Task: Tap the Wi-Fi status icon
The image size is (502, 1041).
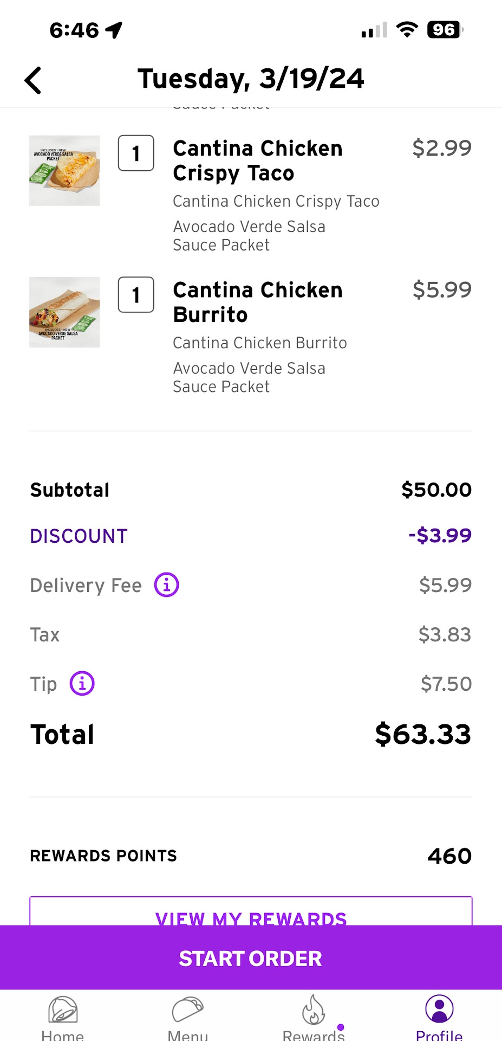Action: tap(407, 30)
